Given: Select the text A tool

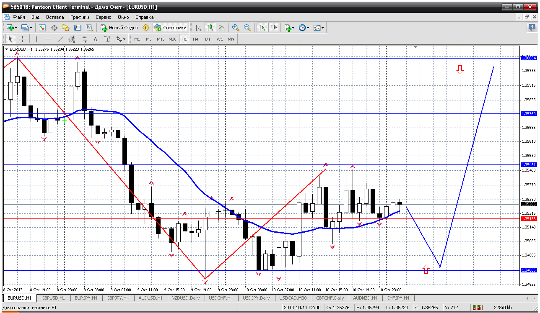Looking at the screenshot, I should coord(95,39).
